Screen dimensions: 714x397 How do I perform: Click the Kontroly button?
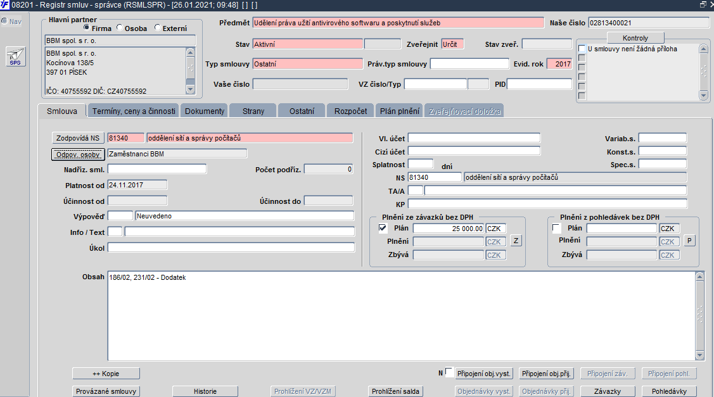(x=635, y=38)
